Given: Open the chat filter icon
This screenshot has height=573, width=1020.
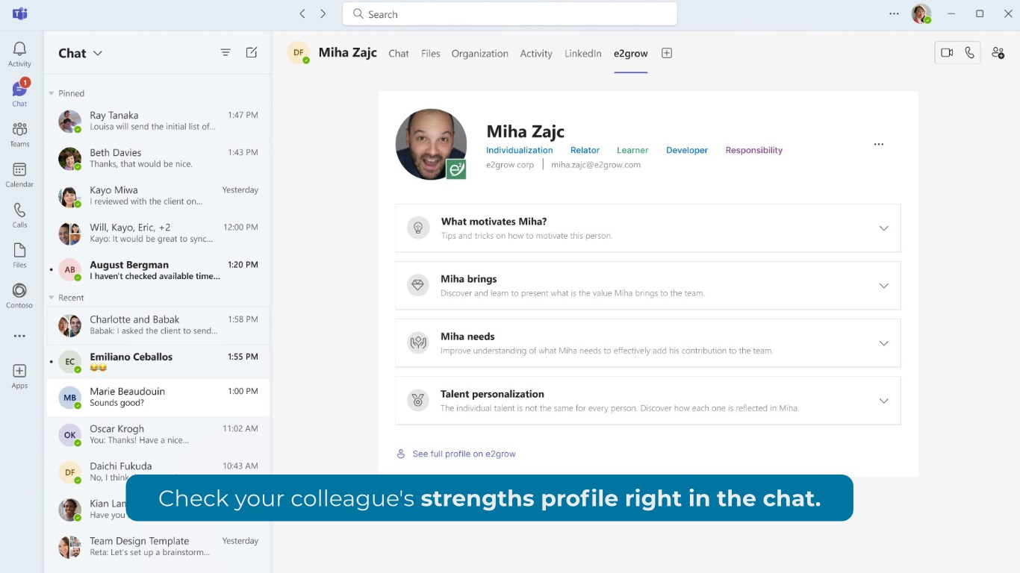Looking at the screenshot, I should pos(226,53).
